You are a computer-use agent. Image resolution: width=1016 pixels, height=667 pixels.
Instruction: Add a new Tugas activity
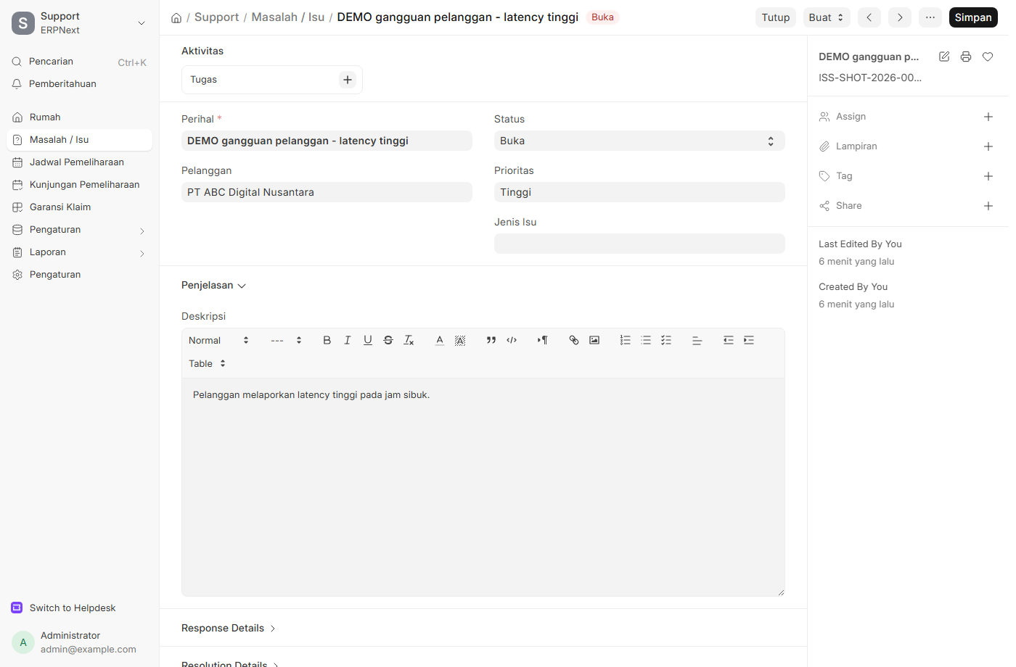coord(348,80)
